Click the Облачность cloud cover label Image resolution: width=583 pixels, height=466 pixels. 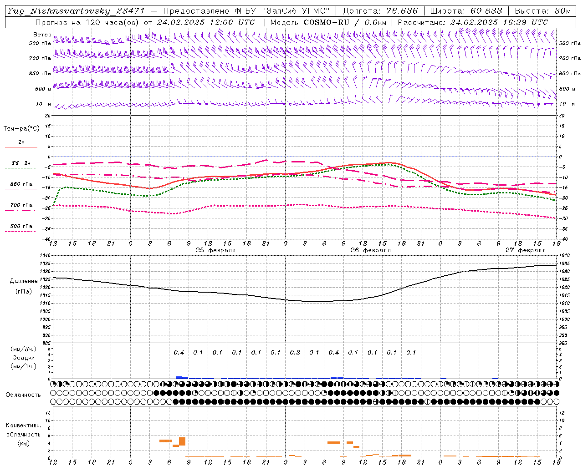pyautogui.click(x=23, y=395)
